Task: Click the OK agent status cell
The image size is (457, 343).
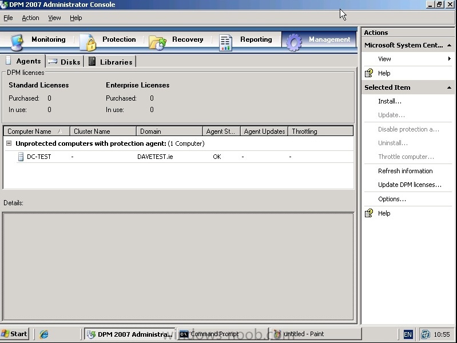Action: coord(217,157)
